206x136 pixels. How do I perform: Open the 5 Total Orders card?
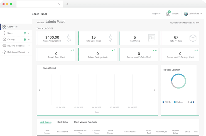(139, 38)
